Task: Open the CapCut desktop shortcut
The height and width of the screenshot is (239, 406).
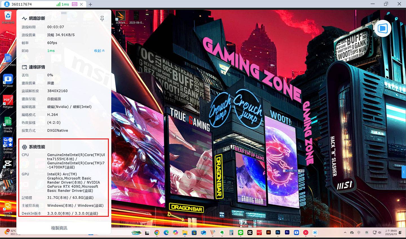Action: 8,166
